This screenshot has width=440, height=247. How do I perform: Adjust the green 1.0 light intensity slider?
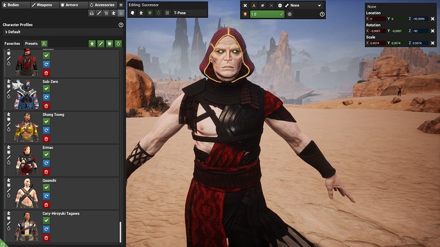pyautogui.click(x=267, y=14)
